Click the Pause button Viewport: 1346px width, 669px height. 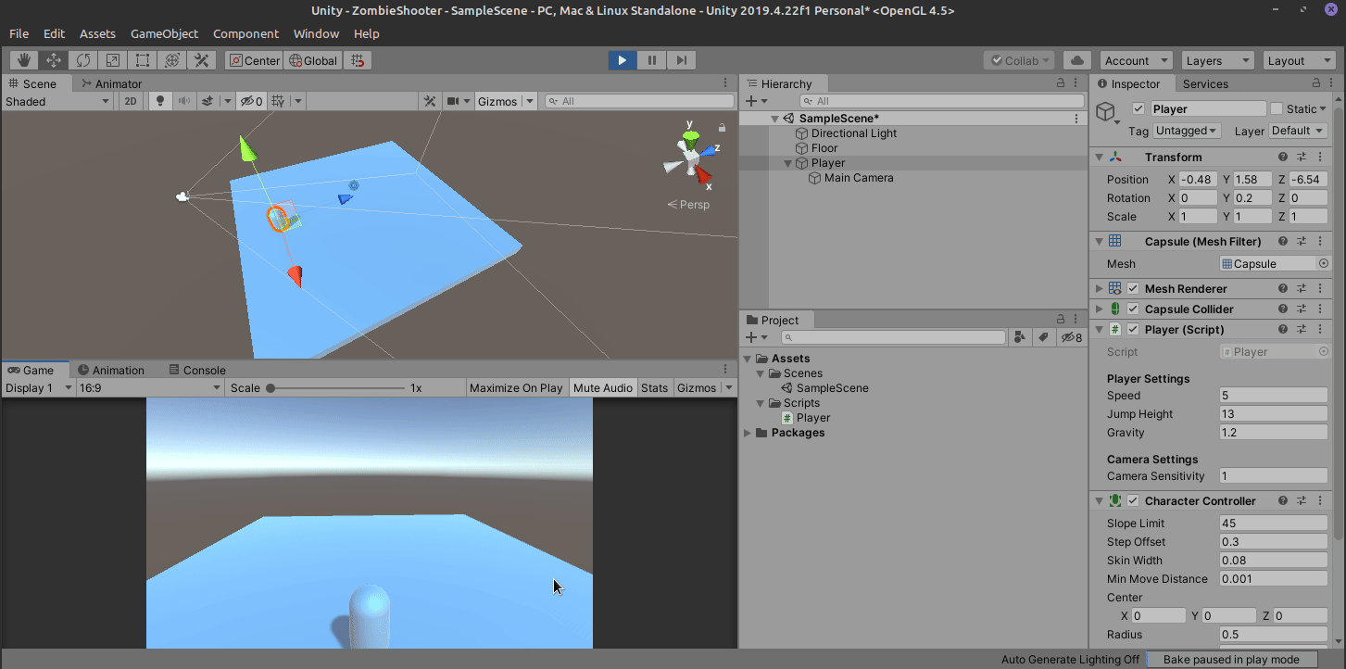point(652,60)
